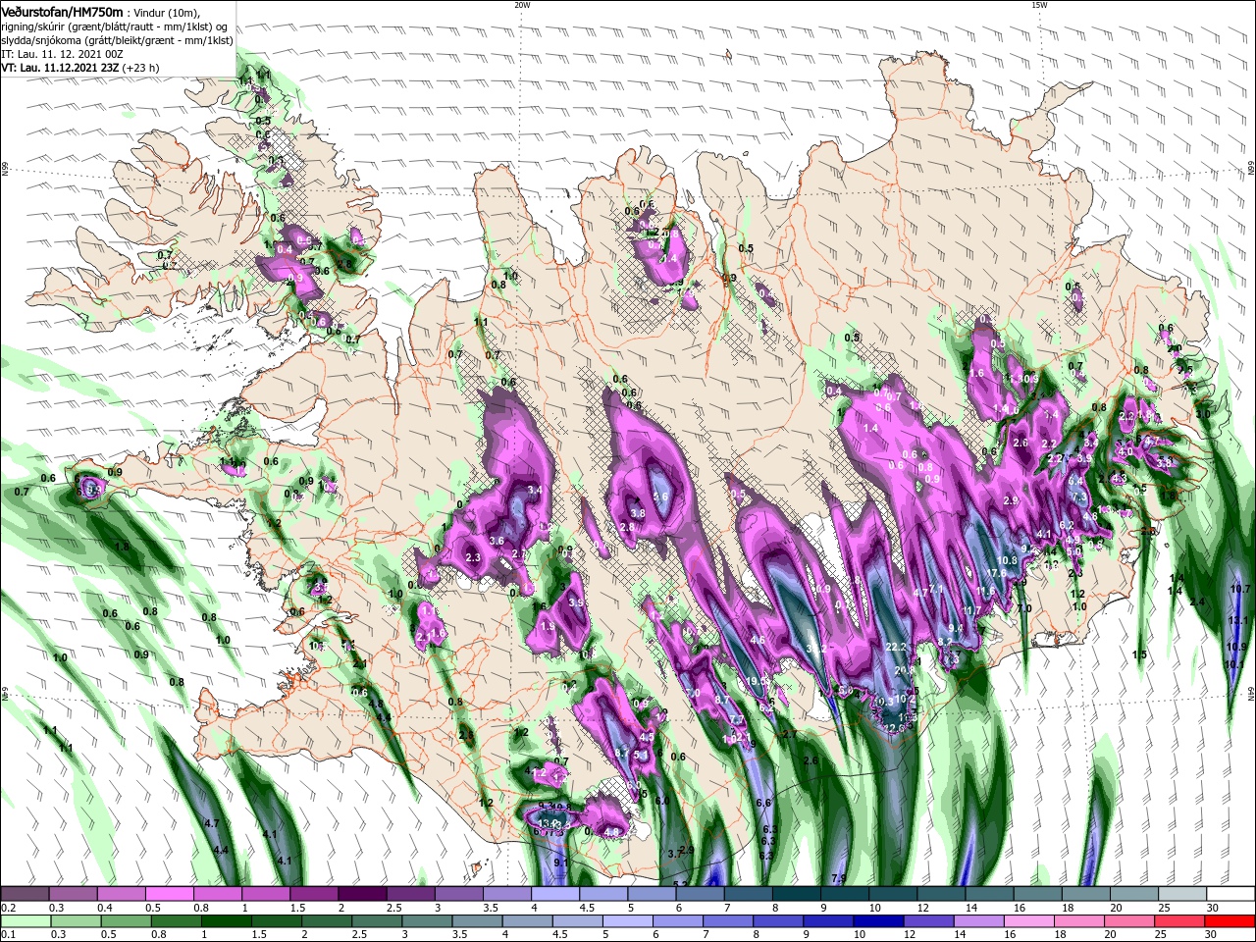The height and width of the screenshot is (942, 1256).
Task: Click the 15W longitude label
Action: click(1039, 4)
